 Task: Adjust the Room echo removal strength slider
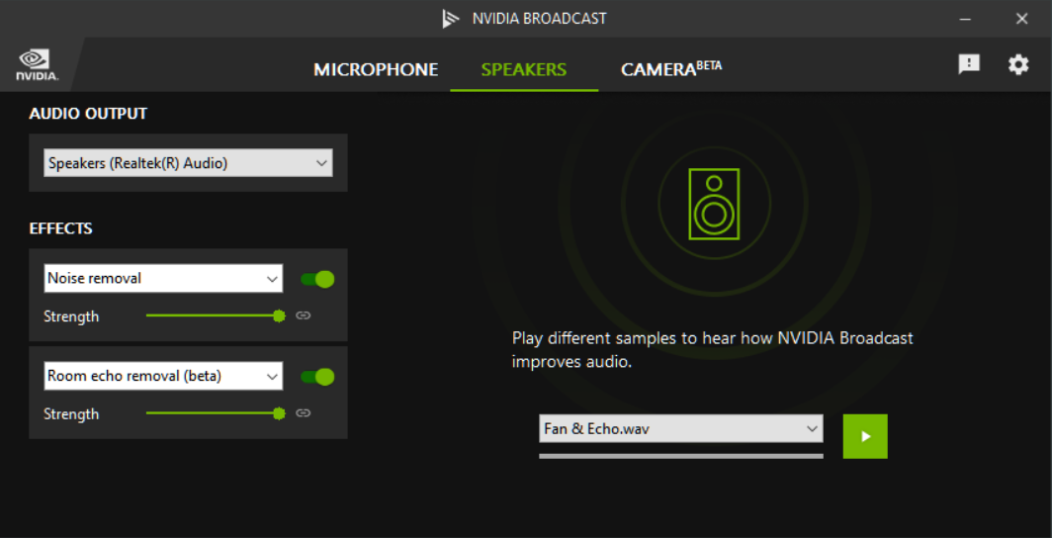(216, 413)
